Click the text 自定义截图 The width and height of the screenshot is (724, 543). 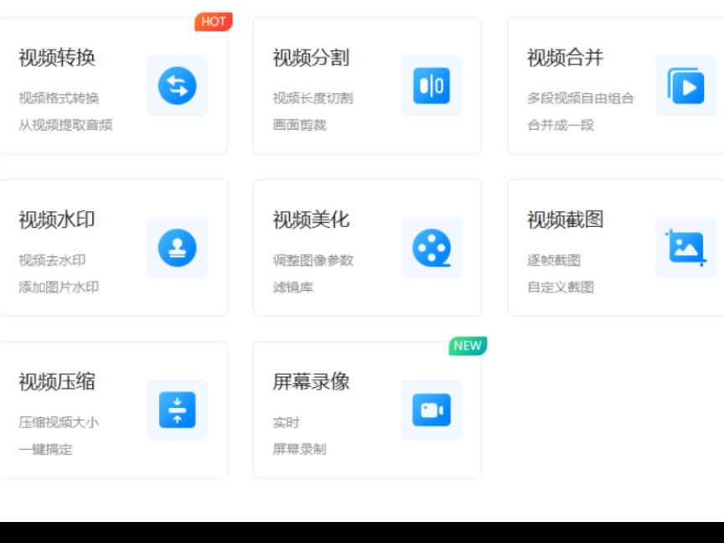click(x=561, y=287)
